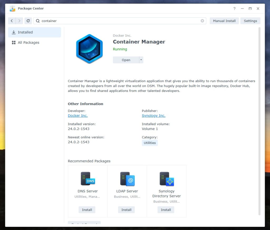
Task: Click the Package Center app icon in title bar
Action: [x=12, y=9]
